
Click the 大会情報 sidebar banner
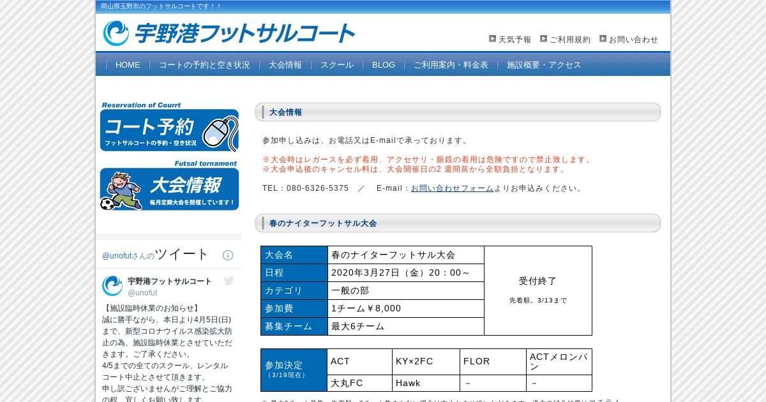169,186
